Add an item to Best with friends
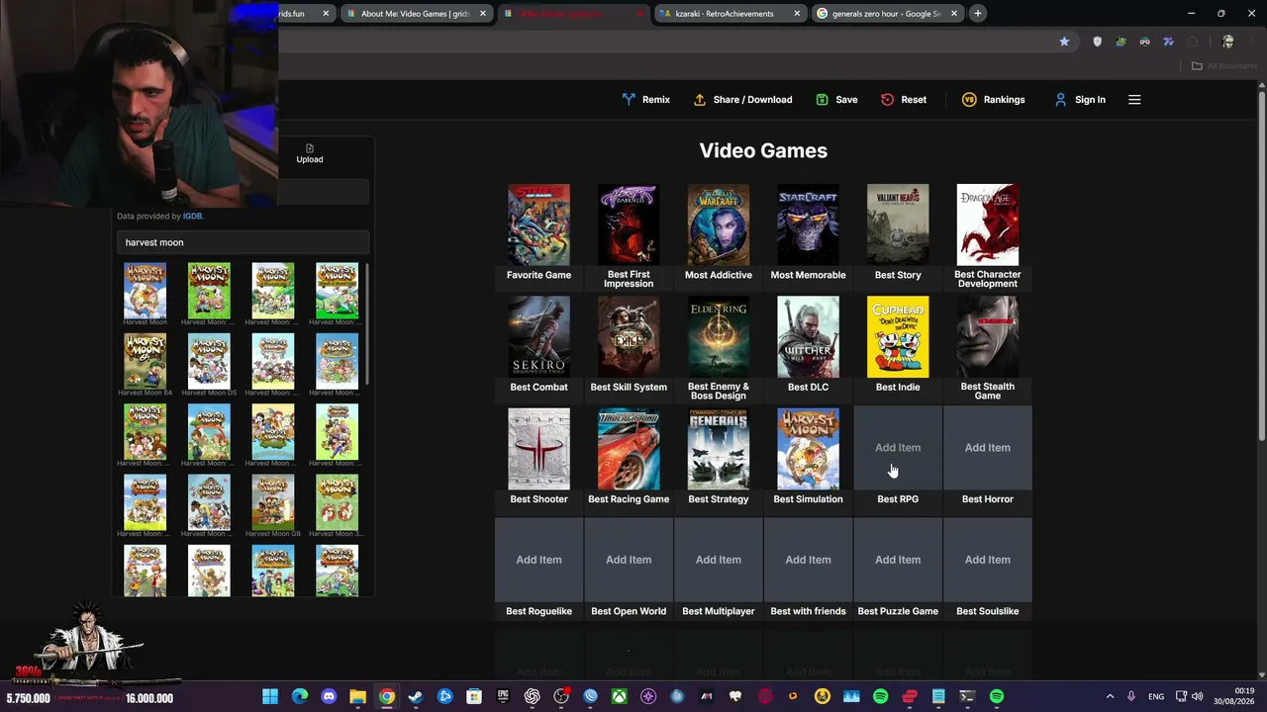This screenshot has width=1267, height=712. tap(808, 560)
